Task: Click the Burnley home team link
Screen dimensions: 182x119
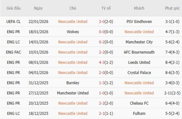Action: 73,83
